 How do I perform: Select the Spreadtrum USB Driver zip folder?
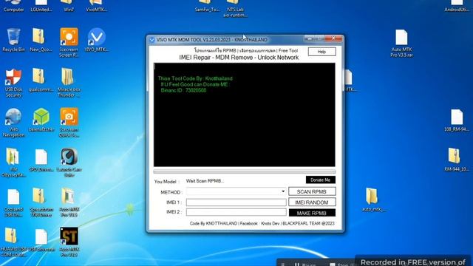[38, 196]
